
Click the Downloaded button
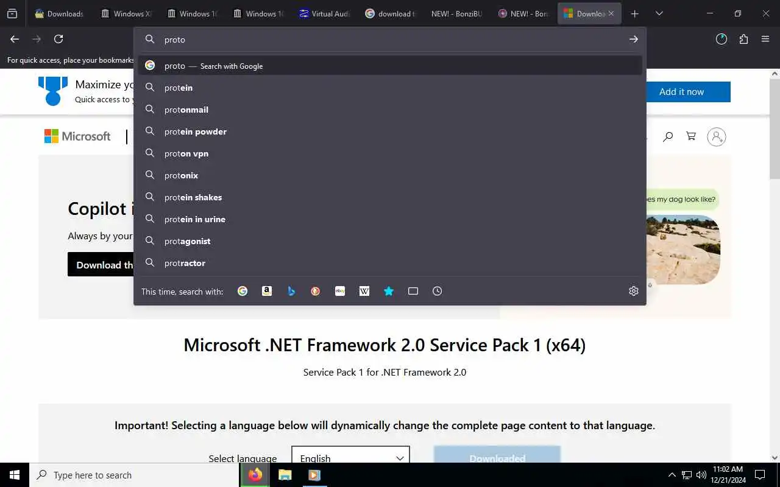tap(497, 455)
